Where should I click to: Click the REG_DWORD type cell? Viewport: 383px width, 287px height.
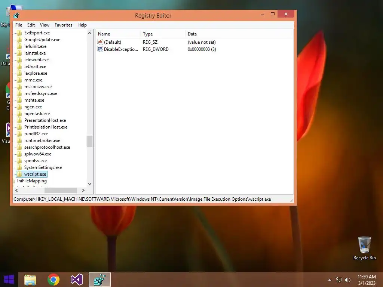point(156,49)
